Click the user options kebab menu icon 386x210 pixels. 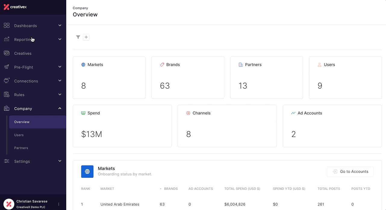click(x=59, y=204)
